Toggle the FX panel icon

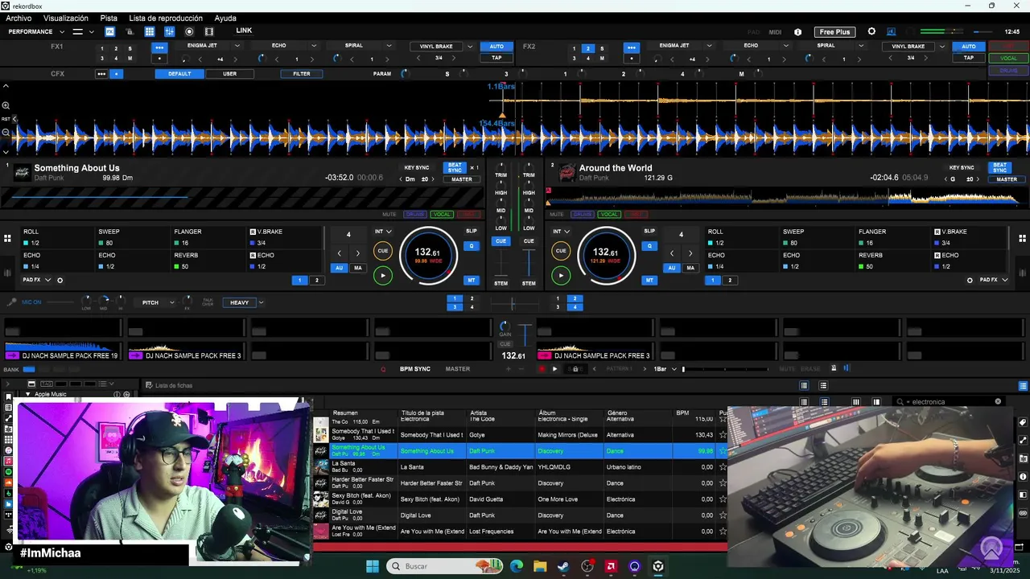click(x=110, y=32)
